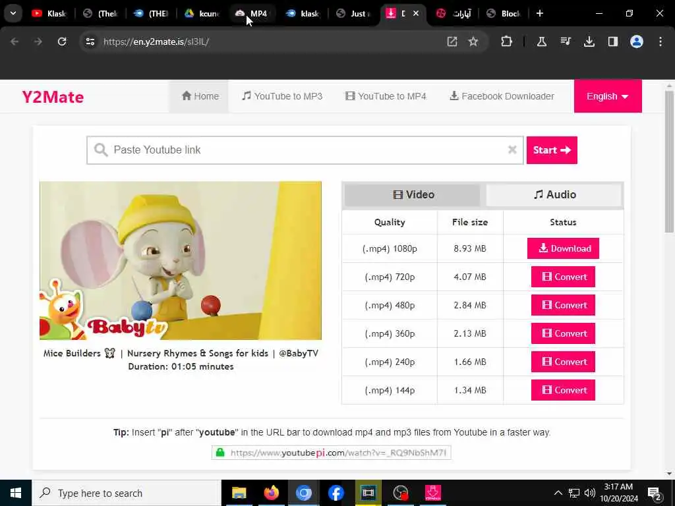View site information icon in address bar
Screen dimensions: 675x506
pos(90,42)
